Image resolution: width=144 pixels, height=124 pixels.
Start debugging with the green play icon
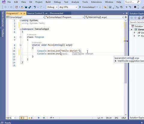click(80, 7)
